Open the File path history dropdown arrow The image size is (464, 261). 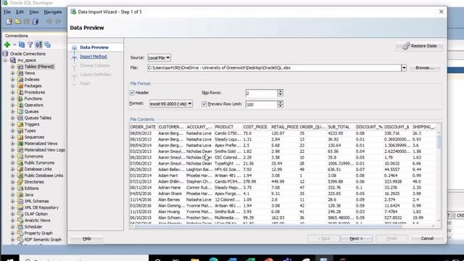click(x=404, y=68)
